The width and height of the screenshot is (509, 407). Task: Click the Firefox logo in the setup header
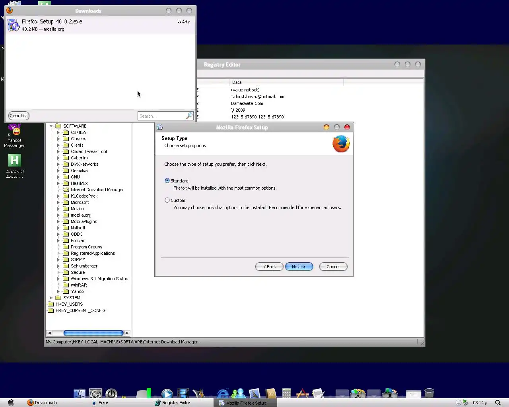coord(341,144)
